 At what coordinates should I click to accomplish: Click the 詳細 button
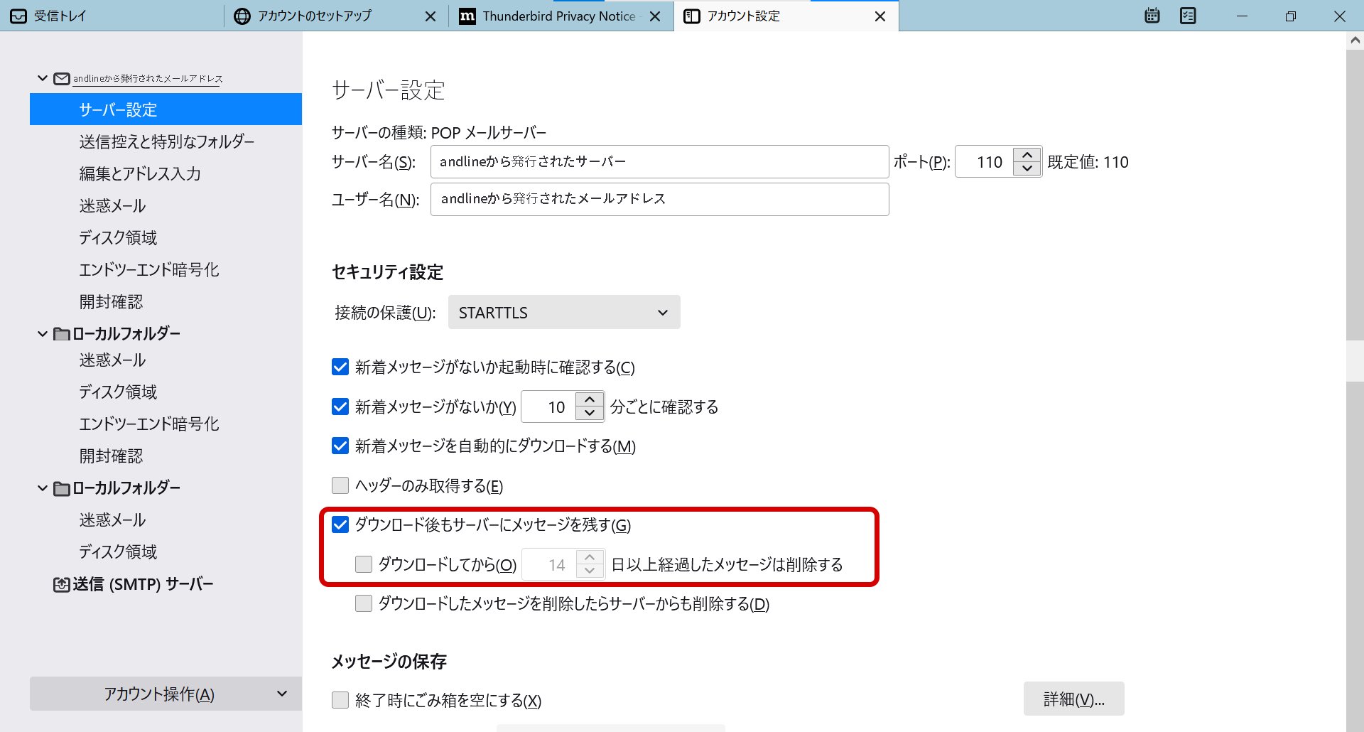tap(1073, 699)
